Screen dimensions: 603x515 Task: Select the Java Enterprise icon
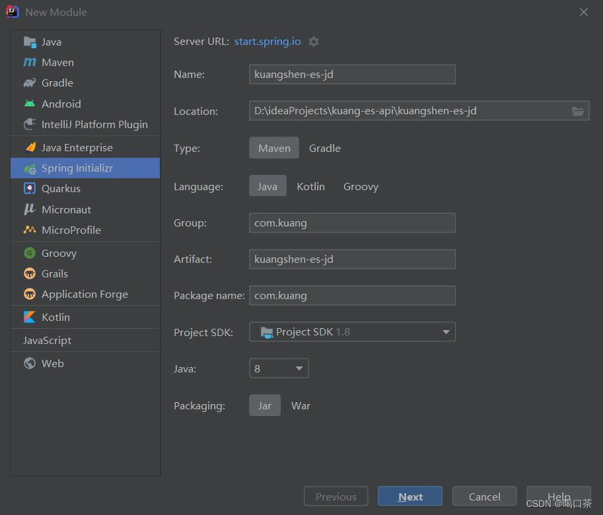pos(30,147)
